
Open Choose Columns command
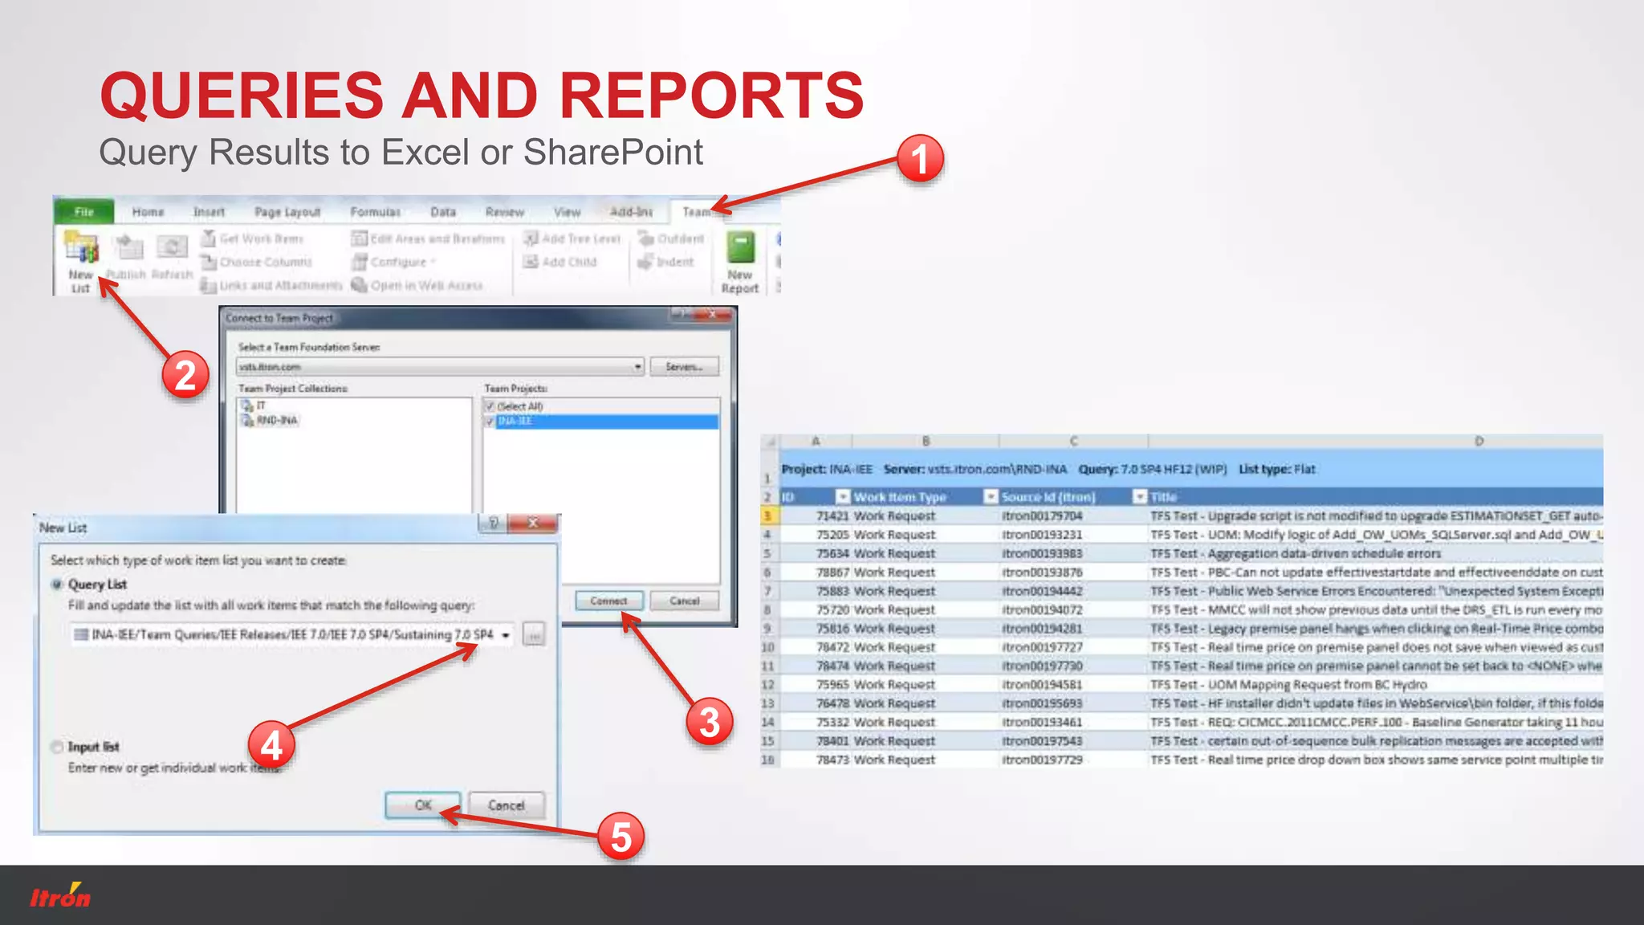(x=255, y=262)
